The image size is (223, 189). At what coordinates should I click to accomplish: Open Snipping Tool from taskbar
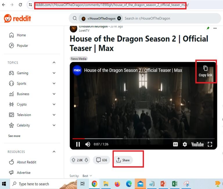186,184
